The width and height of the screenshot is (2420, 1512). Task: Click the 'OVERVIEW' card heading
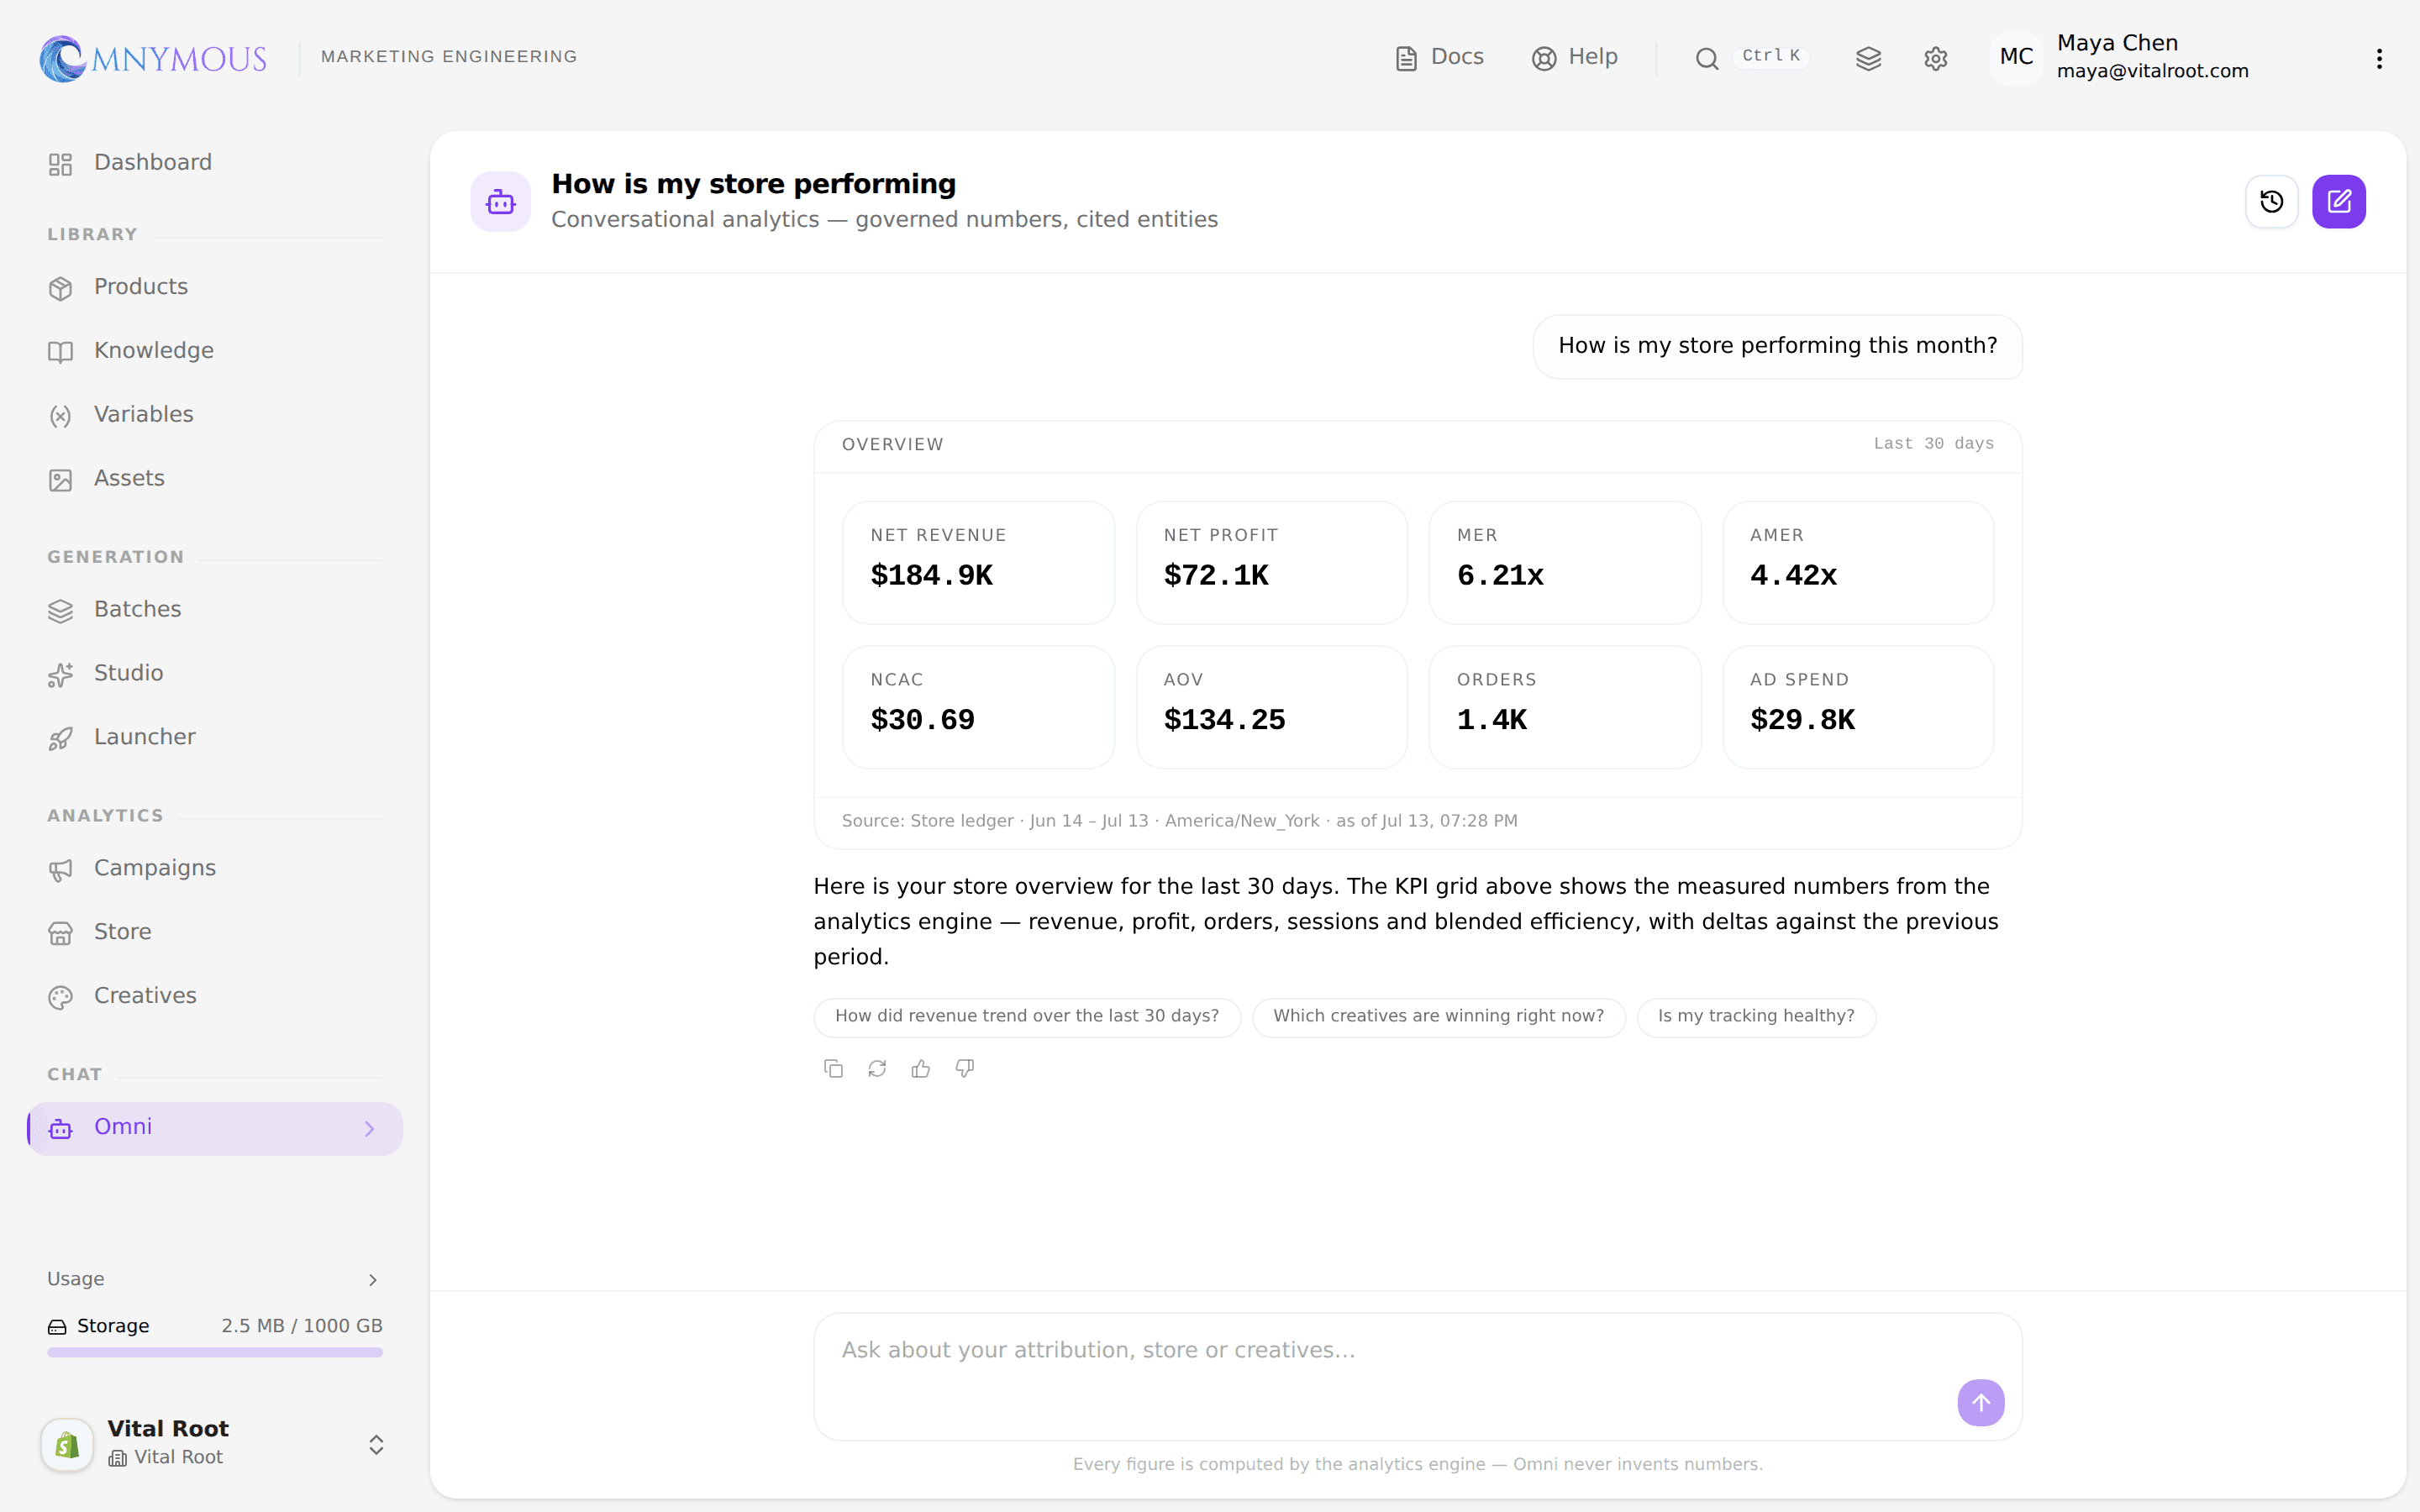click(x=892, y=445)
